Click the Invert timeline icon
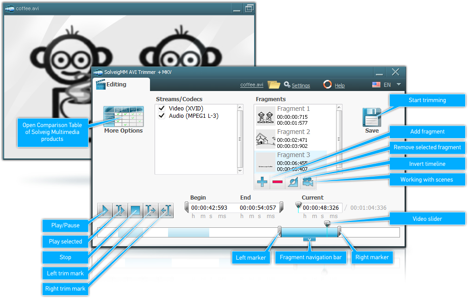This screenshot has width=468, height=298. 293,182
